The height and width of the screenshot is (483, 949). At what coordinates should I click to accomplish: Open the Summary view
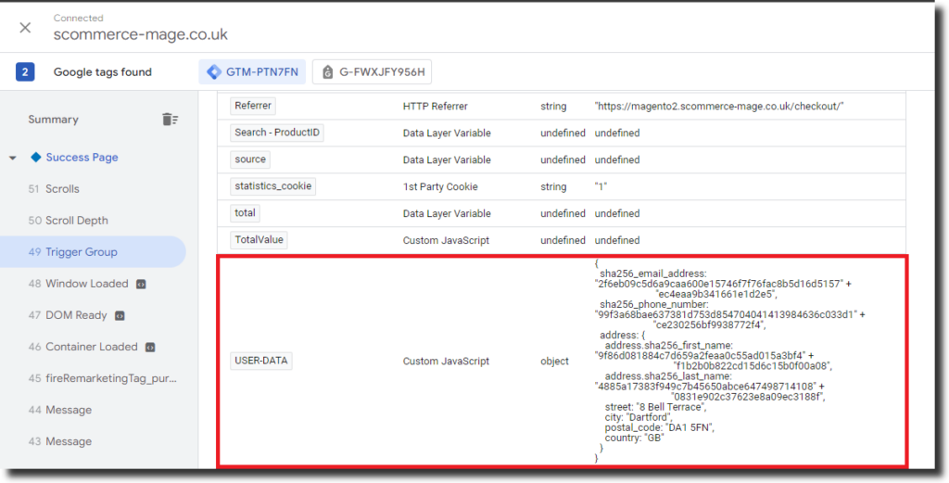[x=53, y=120]
